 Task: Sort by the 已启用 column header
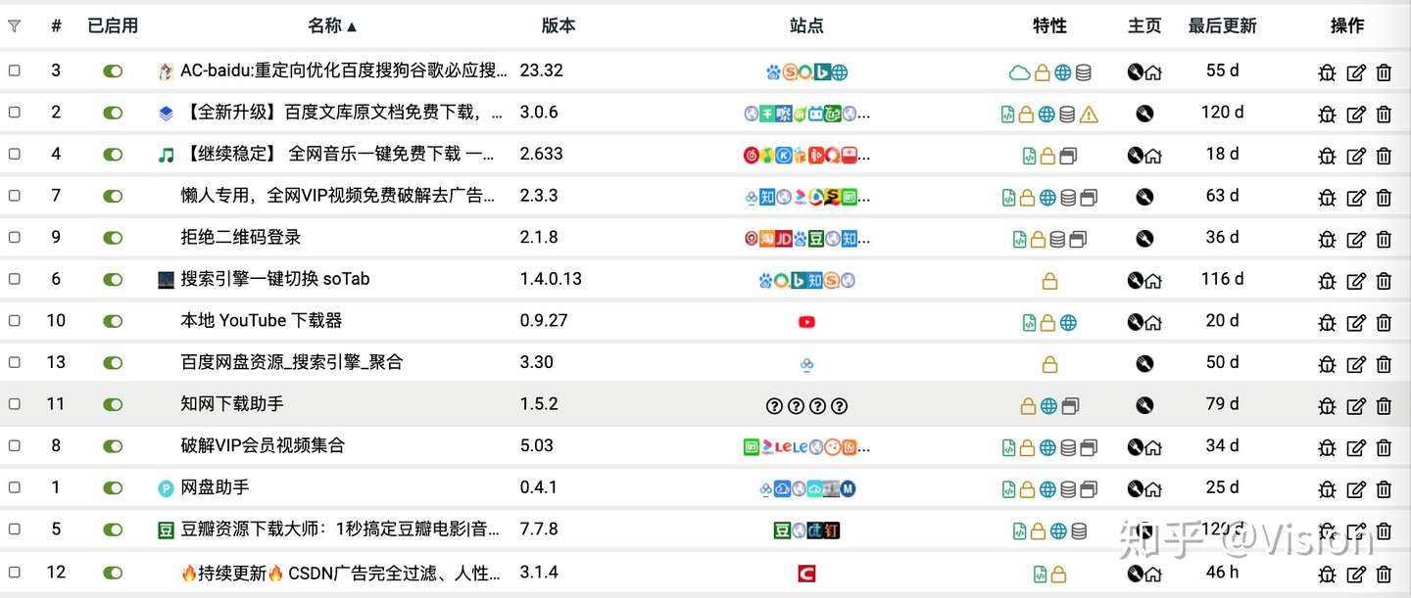coord(113,26)
